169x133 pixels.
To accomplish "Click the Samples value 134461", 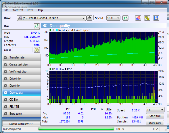I will click(x=136, y=121).
